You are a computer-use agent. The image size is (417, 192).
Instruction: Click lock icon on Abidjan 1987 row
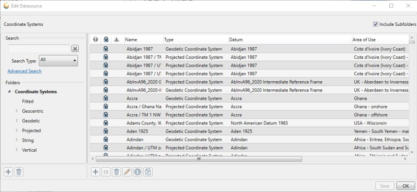[x=106, y=49]
